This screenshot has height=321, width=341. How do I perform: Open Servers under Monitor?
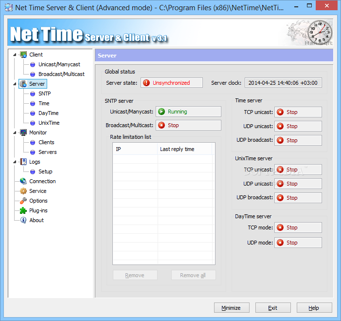[x=48, y=152]
